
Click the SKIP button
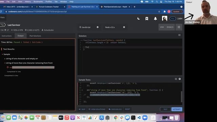[82, 109]
